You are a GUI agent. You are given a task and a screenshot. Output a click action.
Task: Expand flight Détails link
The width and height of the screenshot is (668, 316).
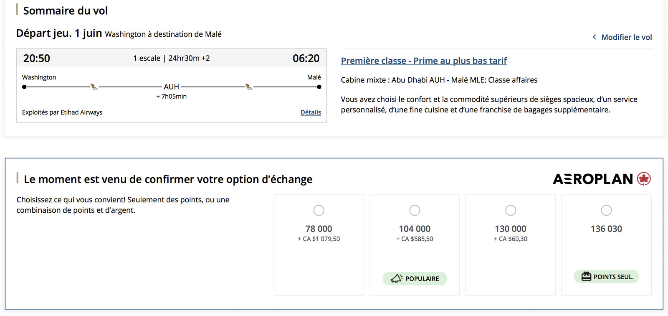point(311,112)
